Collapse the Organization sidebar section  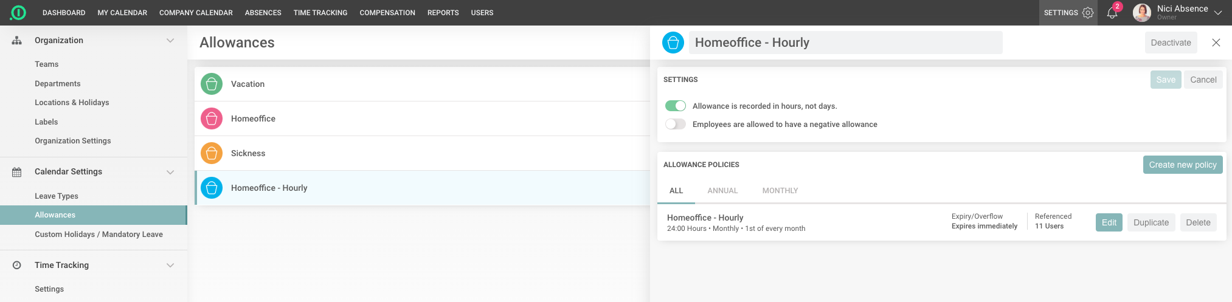coord(170,41)
